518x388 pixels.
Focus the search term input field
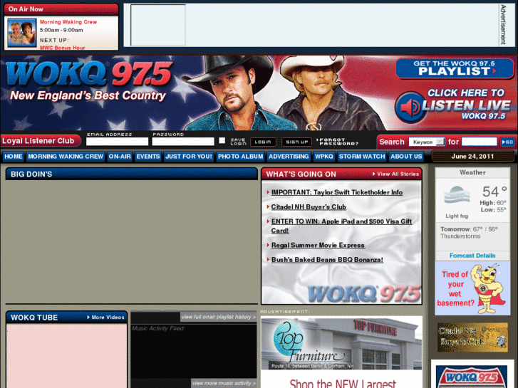click(x=479, y=142)
